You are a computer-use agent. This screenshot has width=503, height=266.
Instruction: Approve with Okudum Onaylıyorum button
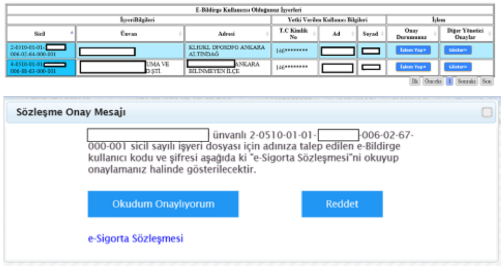click(x=163, y=204)
